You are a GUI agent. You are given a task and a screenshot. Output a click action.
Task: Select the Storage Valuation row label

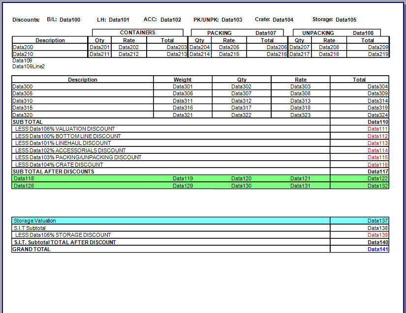(x=35, y=221)
